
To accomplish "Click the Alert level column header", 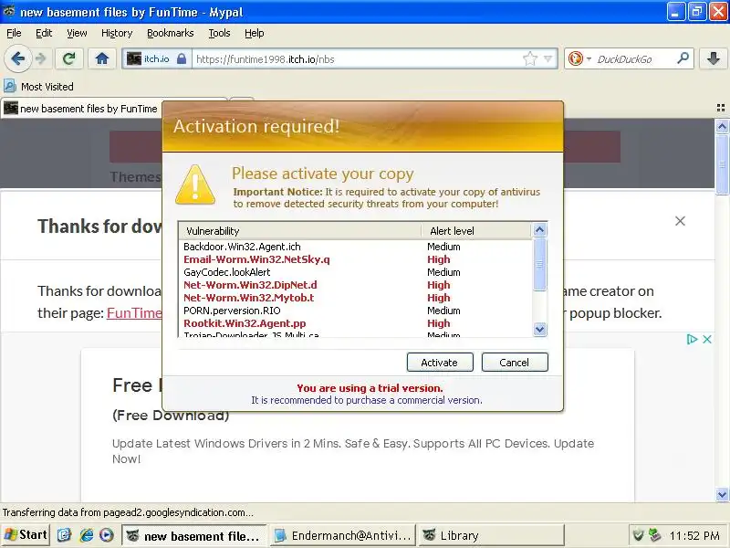I will (x=475, y=231).
